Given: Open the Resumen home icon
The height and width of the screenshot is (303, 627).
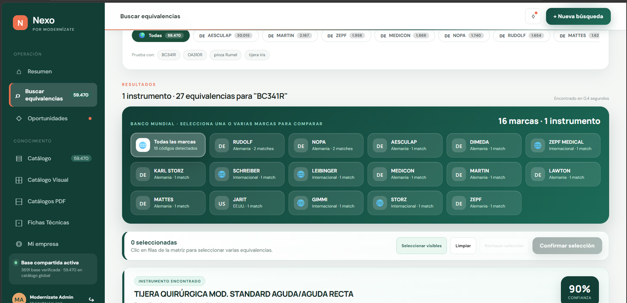Looking at the screenshot, I should pyautogui.click(x=19, y=72).
